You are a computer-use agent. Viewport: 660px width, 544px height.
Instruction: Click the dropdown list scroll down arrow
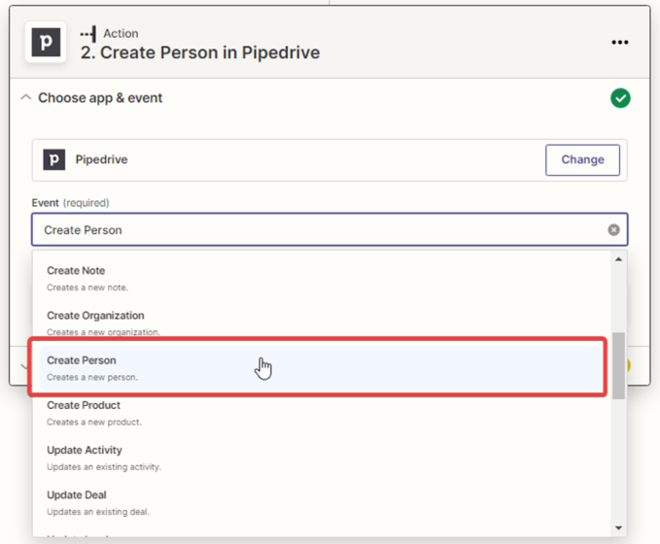619,527
